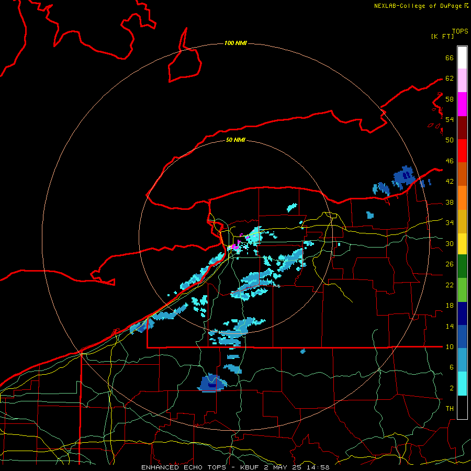Select the navy blue legend swatch
This screenshot has width=471, height=471.
pos(462,313)
